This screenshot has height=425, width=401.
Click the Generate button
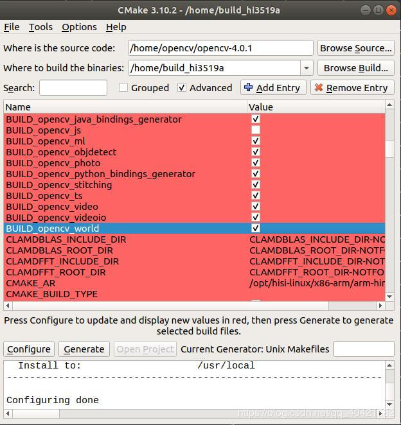(x=84, y=349)
